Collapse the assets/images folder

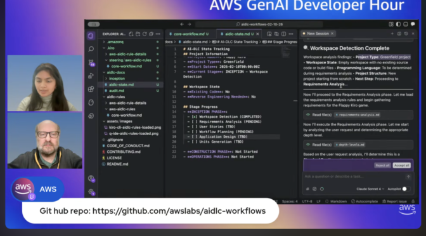119,121
